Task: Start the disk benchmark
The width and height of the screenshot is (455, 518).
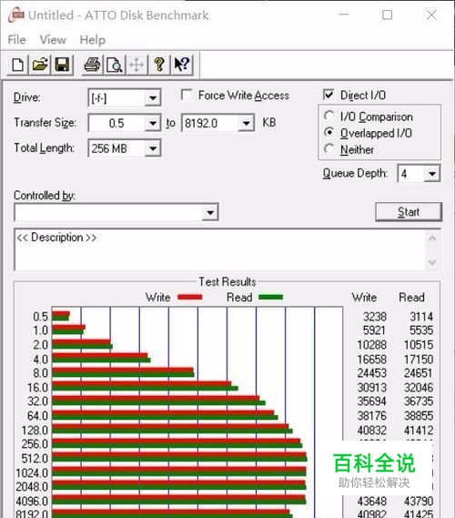Action: point(409,212)
